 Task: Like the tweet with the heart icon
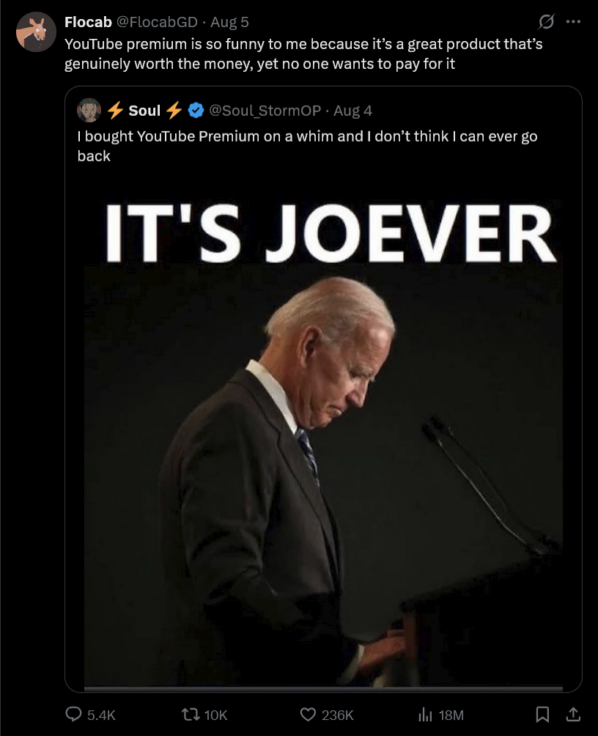tap(308, 715)
